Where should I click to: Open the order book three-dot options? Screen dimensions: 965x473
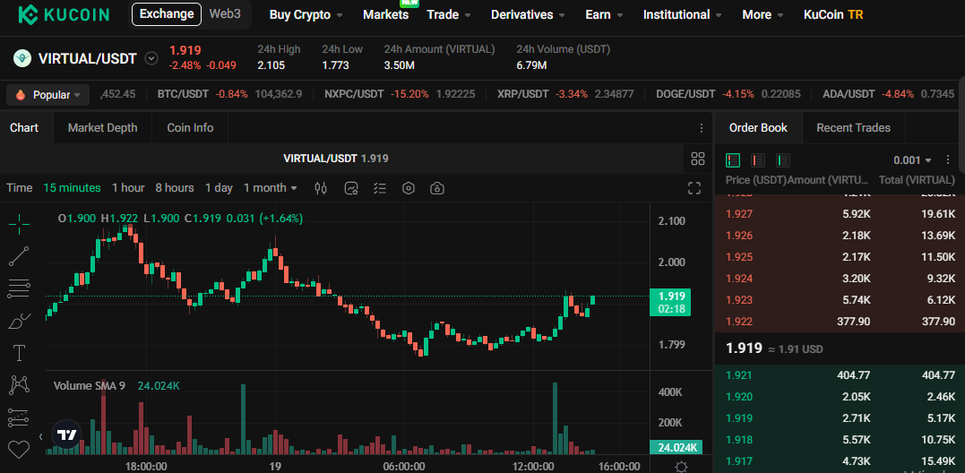coord(948,160)
